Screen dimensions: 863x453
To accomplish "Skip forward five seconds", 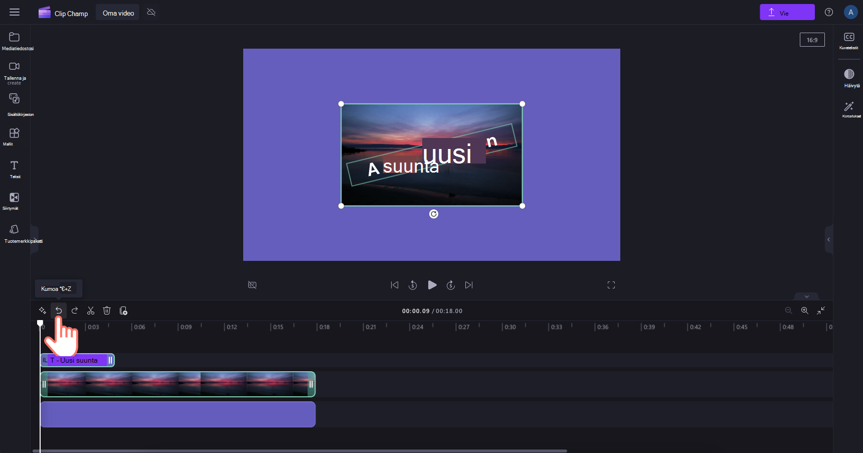I will coord(451,285).
